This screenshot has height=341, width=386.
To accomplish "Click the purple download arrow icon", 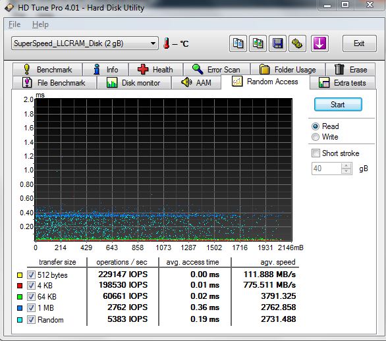I will 319,43.
